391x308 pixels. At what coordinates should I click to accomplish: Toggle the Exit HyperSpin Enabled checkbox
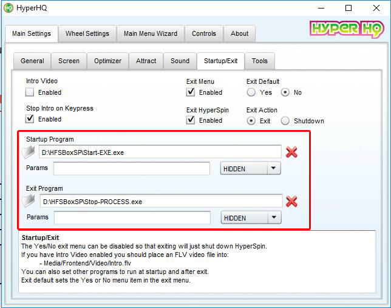[x=191, y=120]
